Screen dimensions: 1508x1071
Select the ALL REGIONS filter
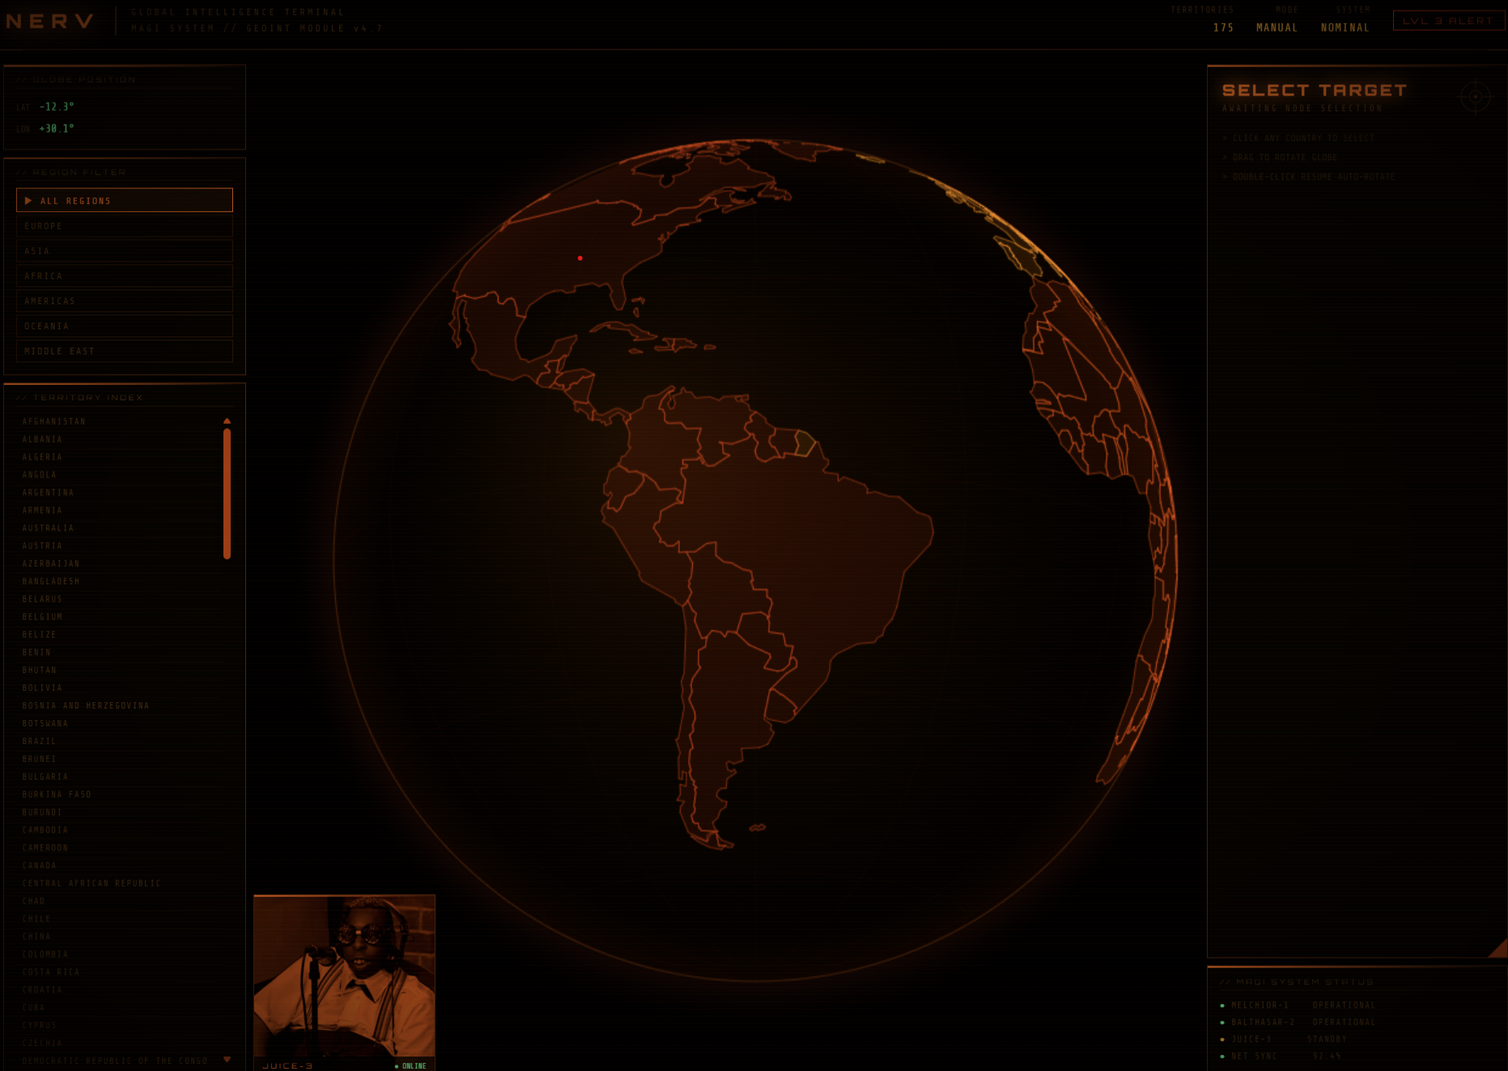[x=125, y=201]
